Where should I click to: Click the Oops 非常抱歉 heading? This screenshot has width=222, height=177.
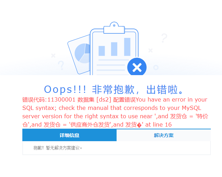113,90
